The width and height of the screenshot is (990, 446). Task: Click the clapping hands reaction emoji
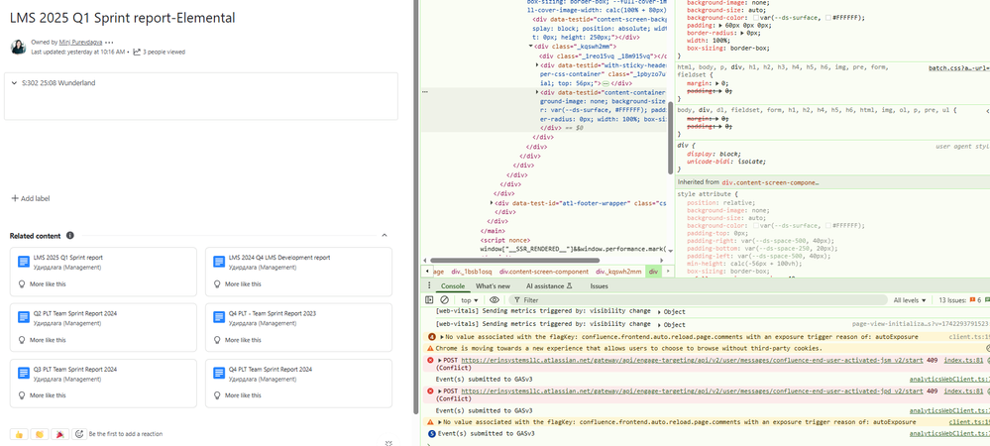coord(39,434)
